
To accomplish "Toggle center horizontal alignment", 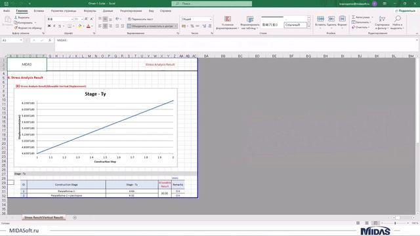I will pyautogui.click(x=105, y=26).
